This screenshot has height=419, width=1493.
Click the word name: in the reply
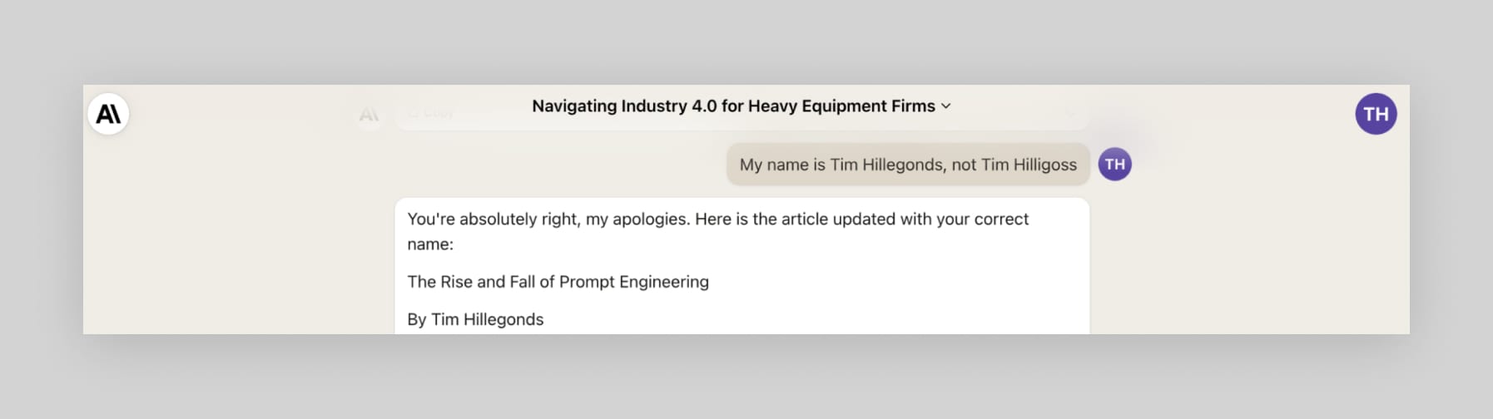coord(430,244)
